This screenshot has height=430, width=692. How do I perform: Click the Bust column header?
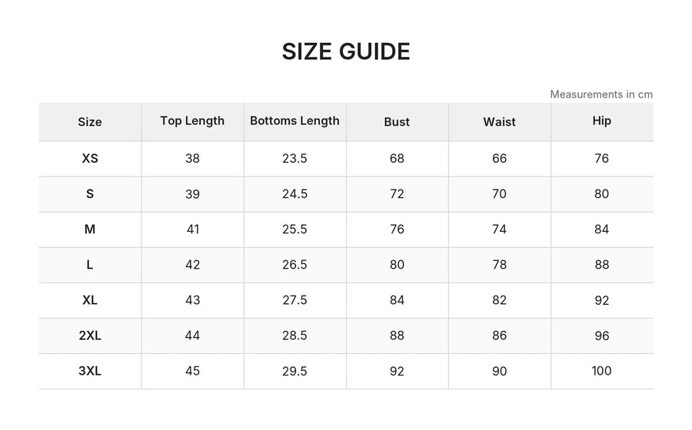coord(397,121)
